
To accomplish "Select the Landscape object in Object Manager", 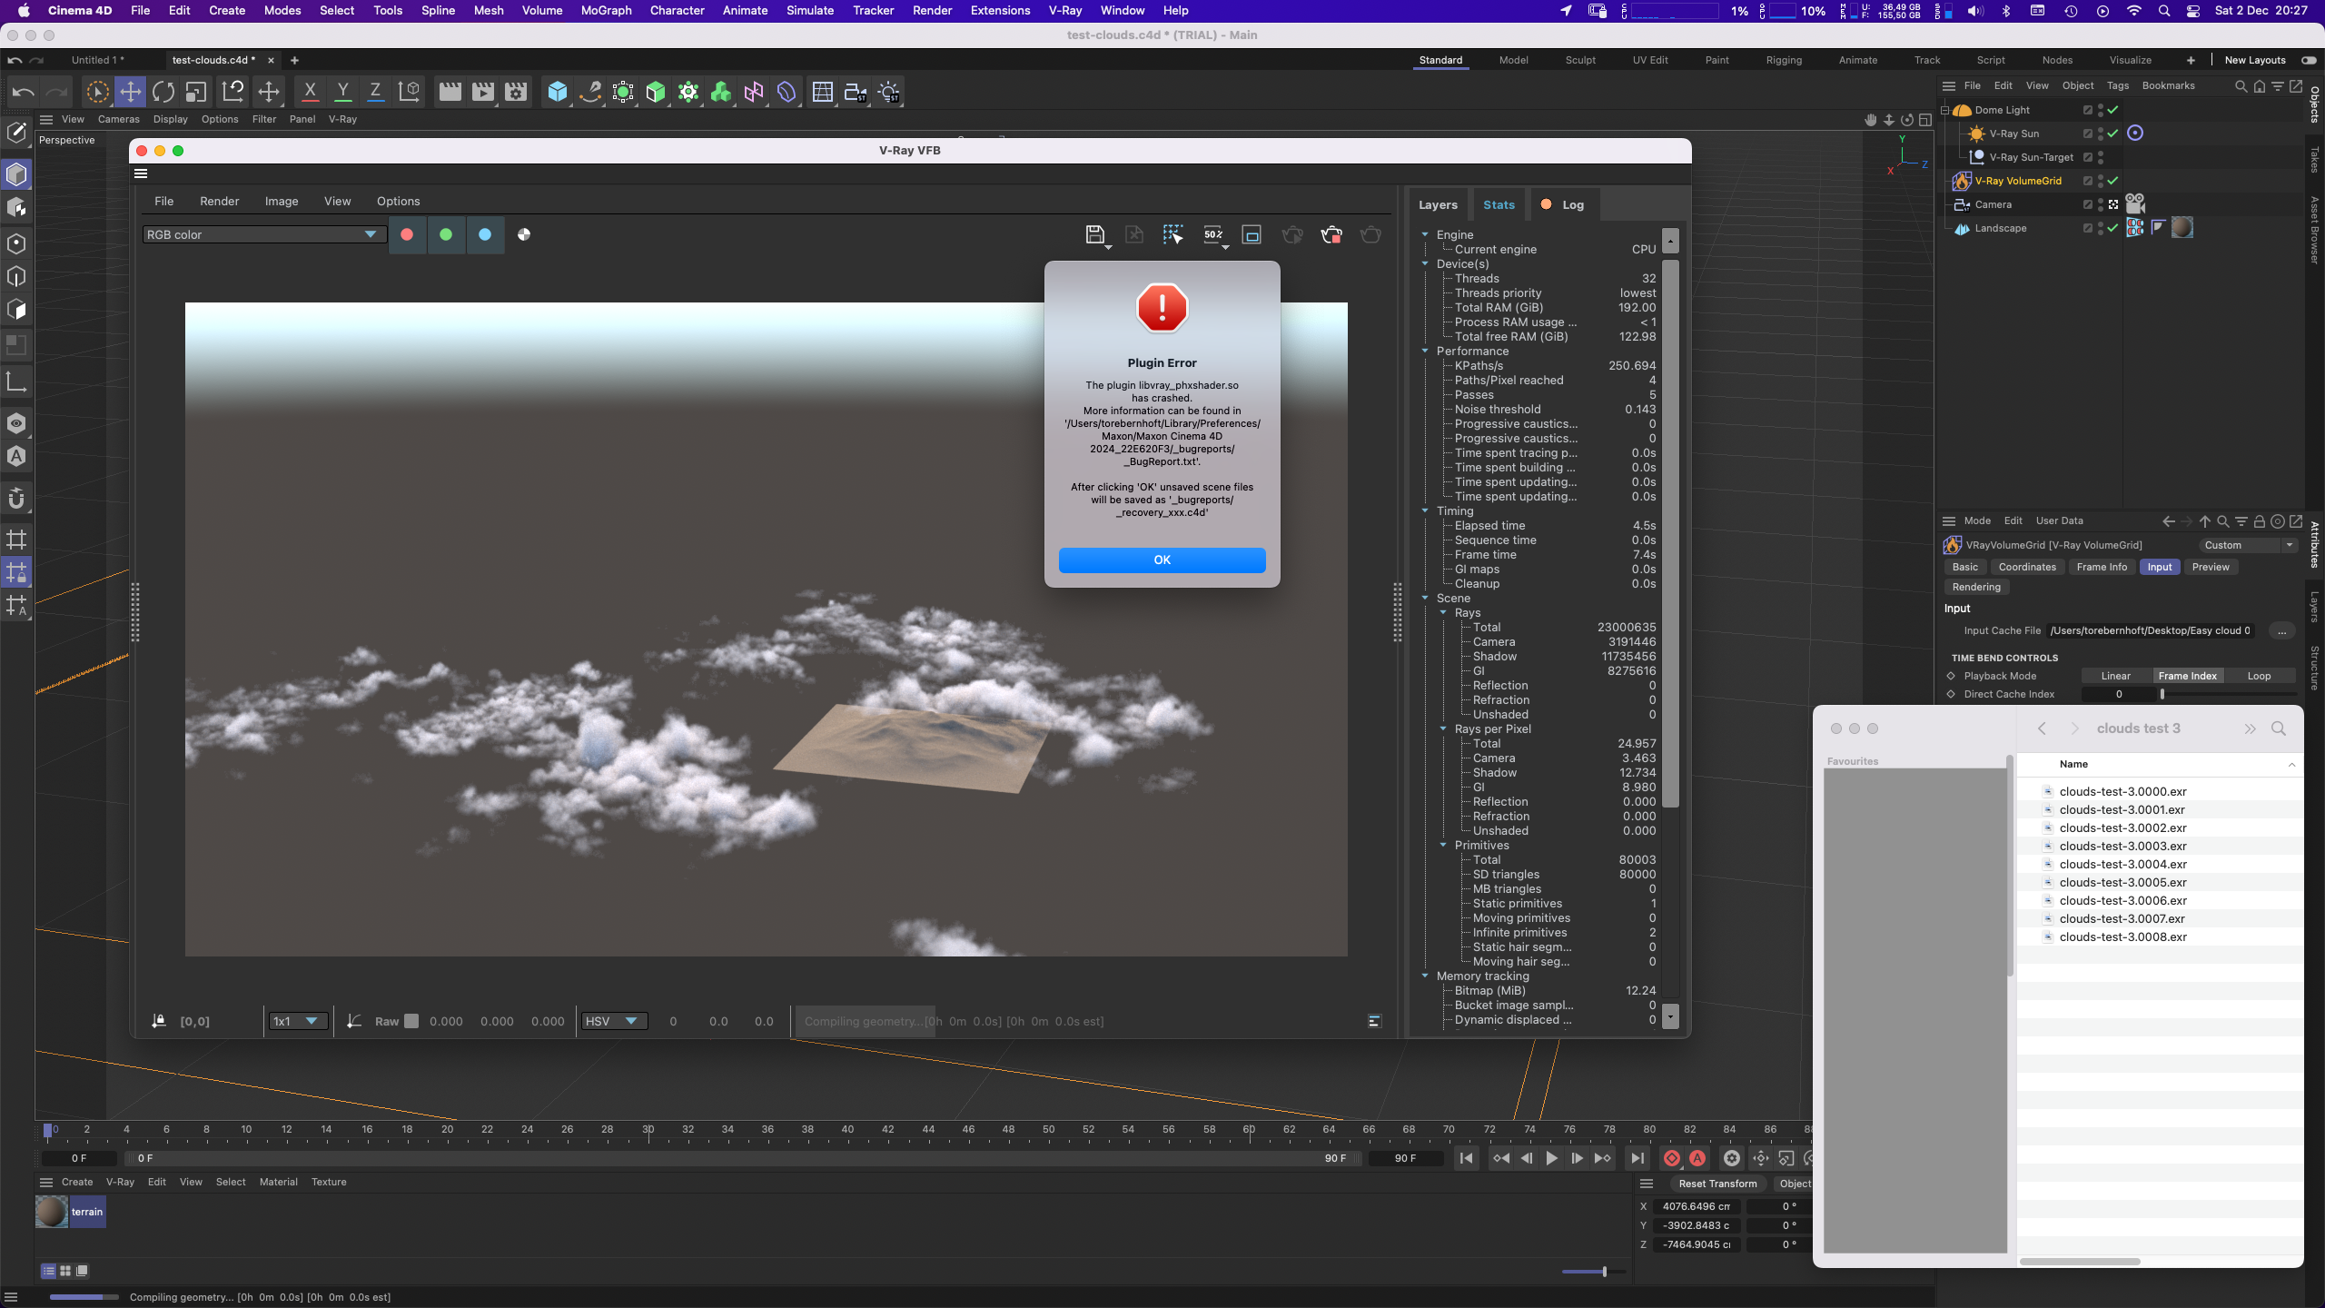I will pos(2001,228).
